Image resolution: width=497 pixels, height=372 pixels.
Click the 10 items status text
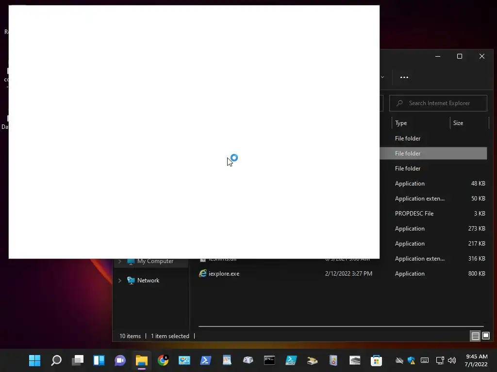pyautogui.click(x=130, y=336)
